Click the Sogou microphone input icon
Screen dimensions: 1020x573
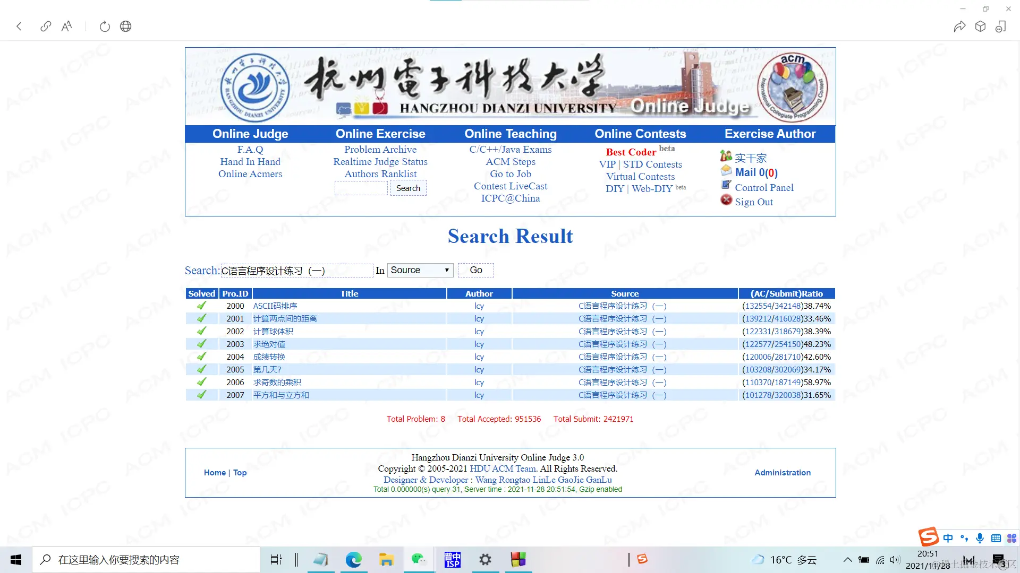980,538
